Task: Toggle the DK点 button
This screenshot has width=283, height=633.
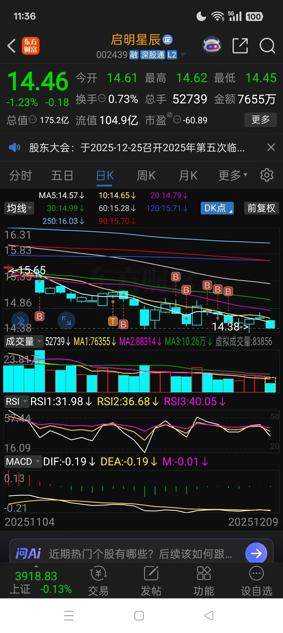Action: coord(217,208)
